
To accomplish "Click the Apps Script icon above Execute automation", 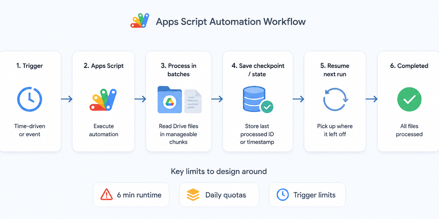I will (103, 100).
